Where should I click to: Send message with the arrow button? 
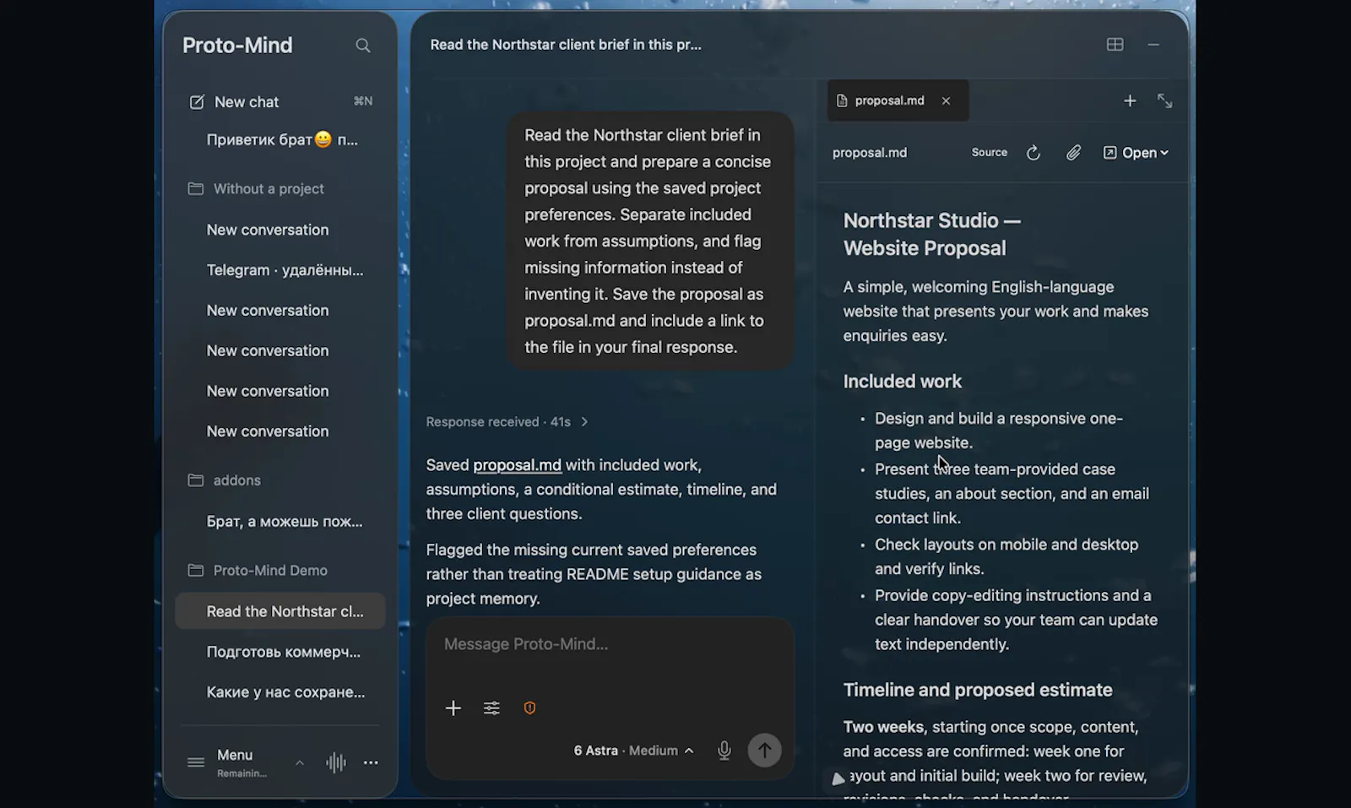coord(765,750)
